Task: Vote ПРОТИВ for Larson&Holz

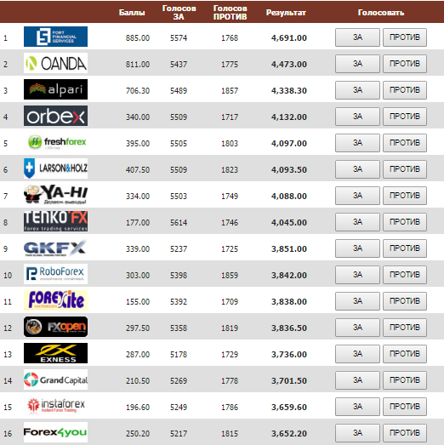Action: click(405, 169)
